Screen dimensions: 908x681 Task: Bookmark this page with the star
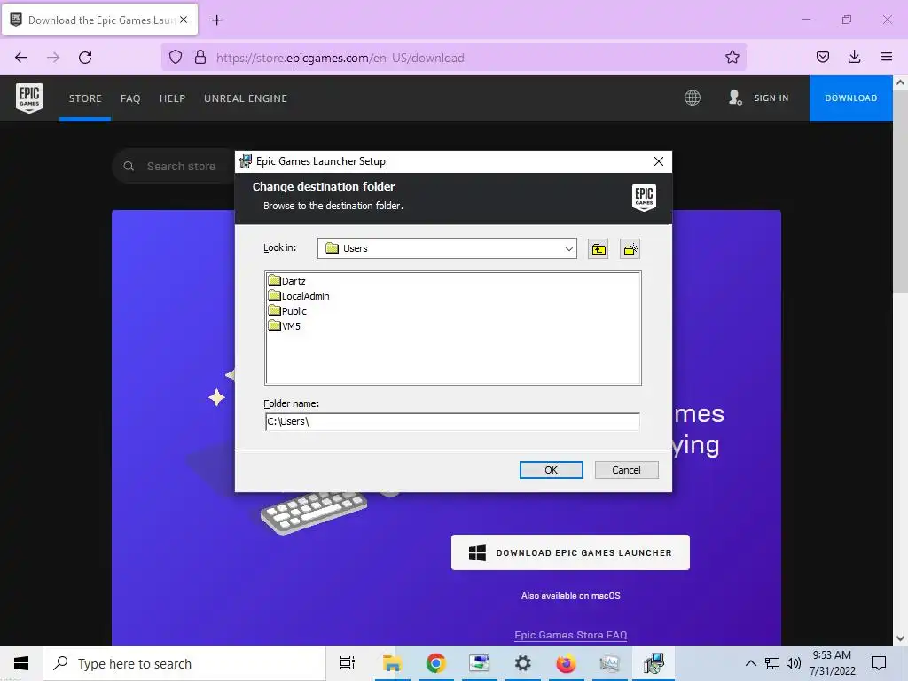pos(732,57)
